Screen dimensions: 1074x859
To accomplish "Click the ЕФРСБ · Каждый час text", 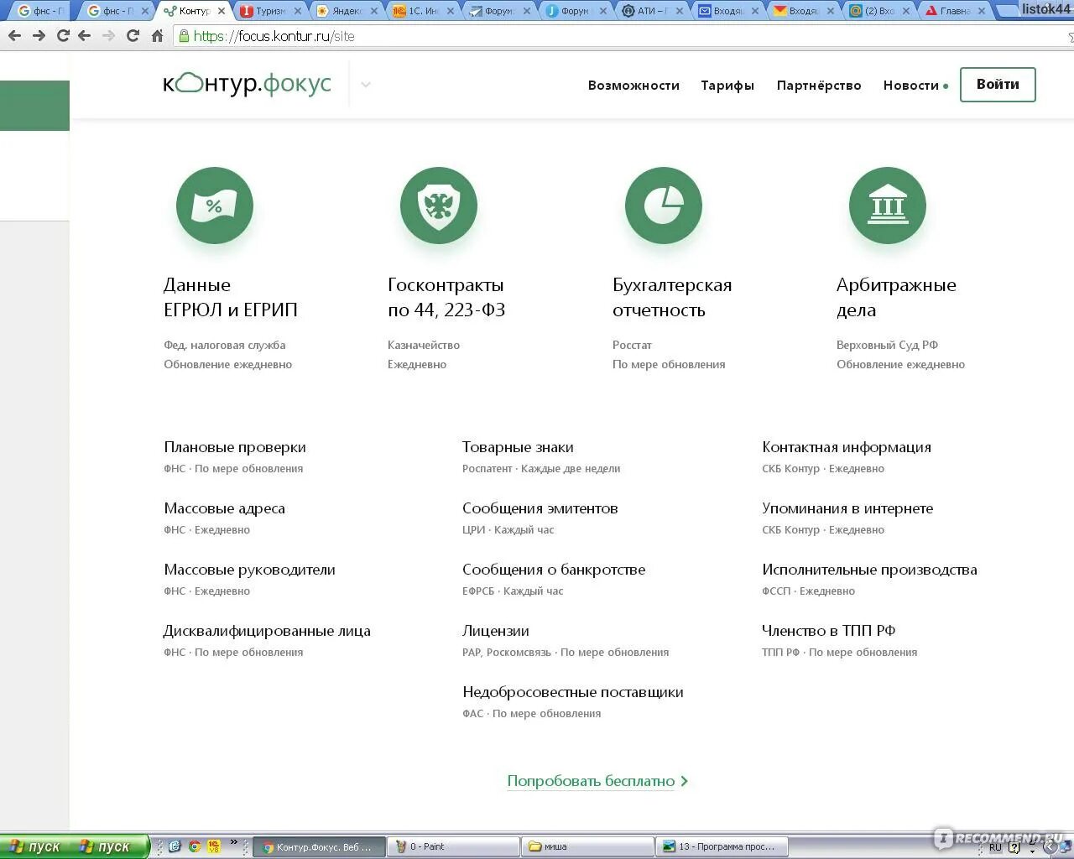I will click(513, 591).
